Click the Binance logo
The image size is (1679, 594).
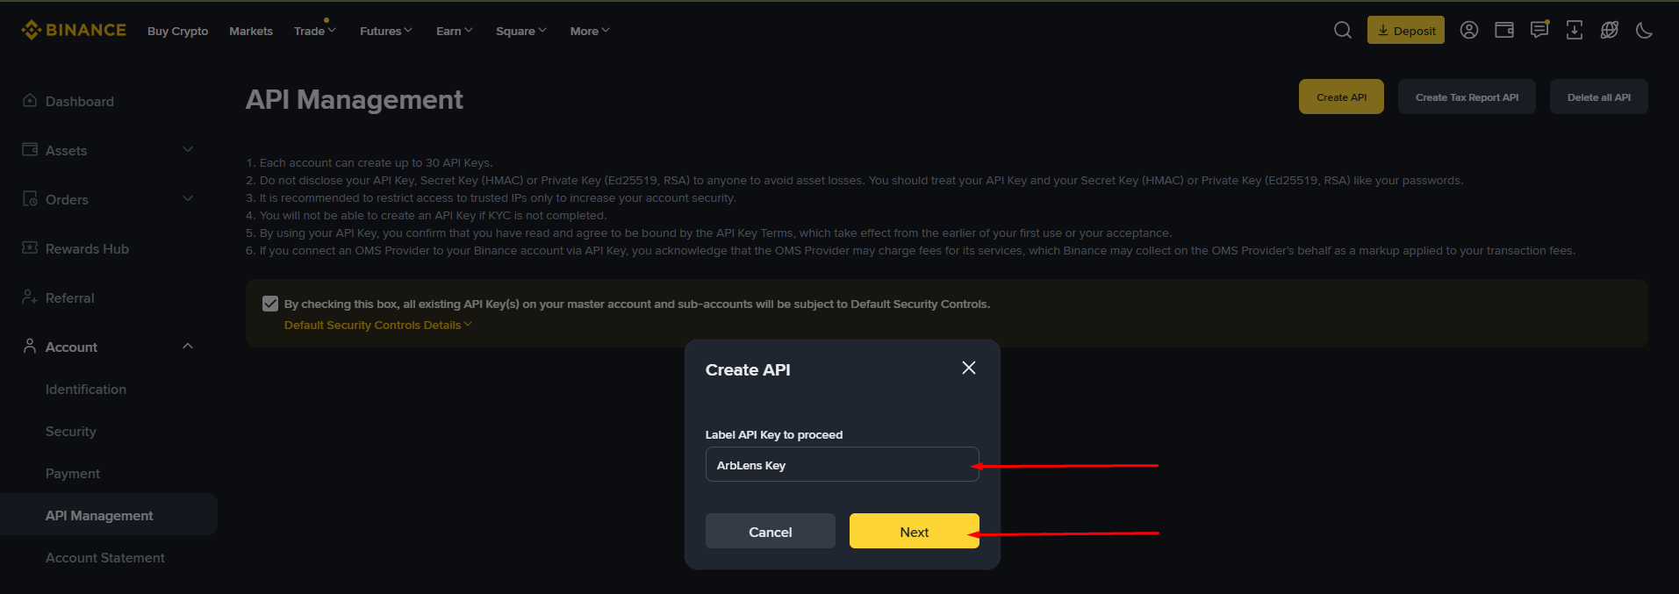74,30
